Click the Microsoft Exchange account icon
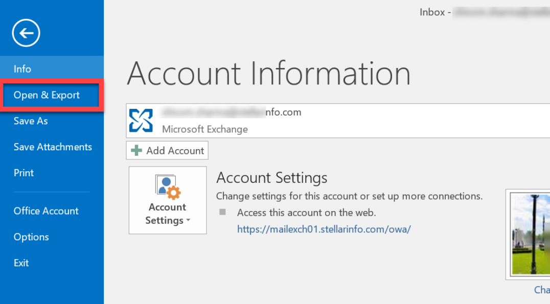This screenshot has width=550, height=304. 141,121
